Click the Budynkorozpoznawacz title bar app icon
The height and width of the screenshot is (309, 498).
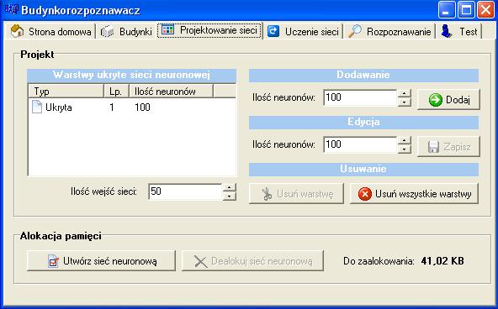point(11,9)
